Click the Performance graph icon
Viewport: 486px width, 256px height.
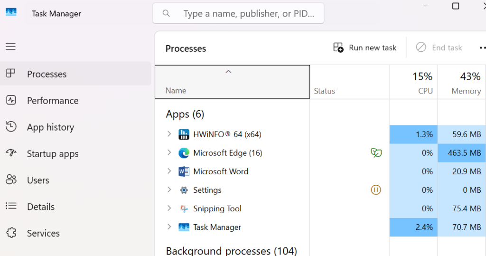[x=11, y=100]
